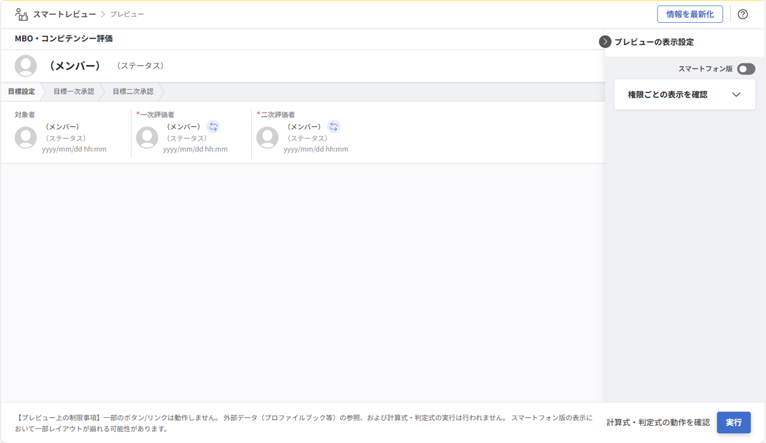Select the 一次評価者 avatar image

tap(147, 138)
